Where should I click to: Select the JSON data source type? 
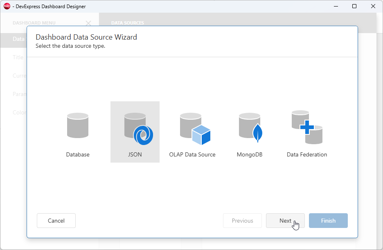point(135,132)
